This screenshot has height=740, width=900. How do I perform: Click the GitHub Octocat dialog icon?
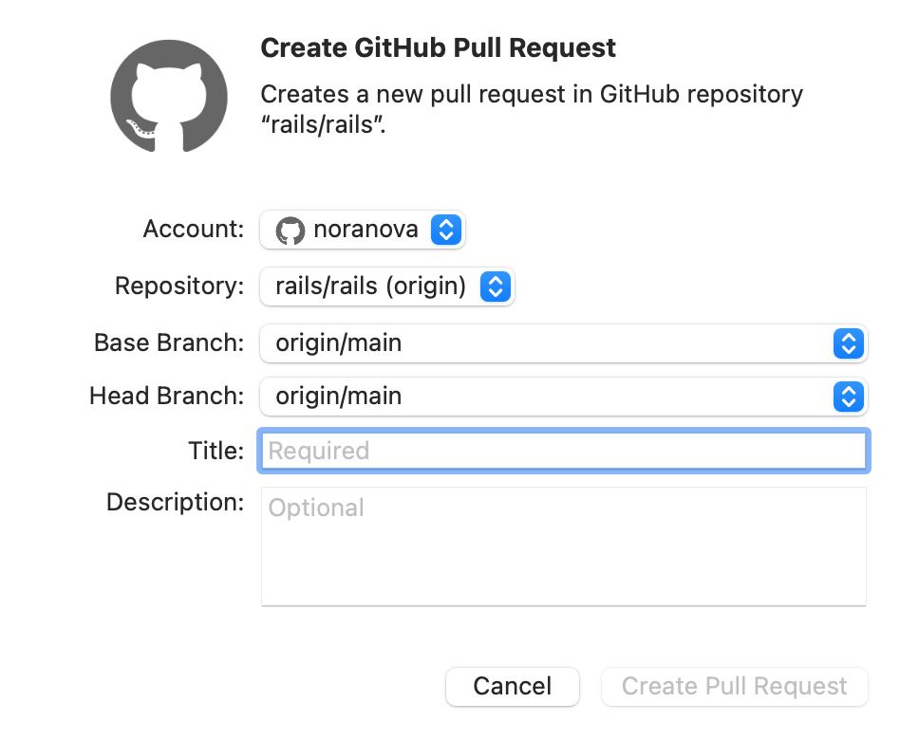coord(168,96)
